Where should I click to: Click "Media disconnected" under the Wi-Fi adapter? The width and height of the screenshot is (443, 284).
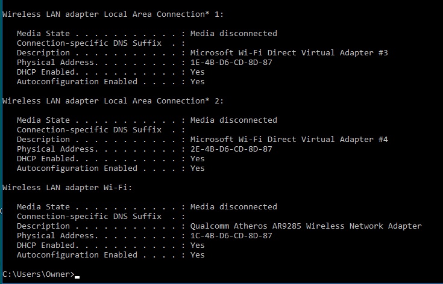[x=233, y=206]
